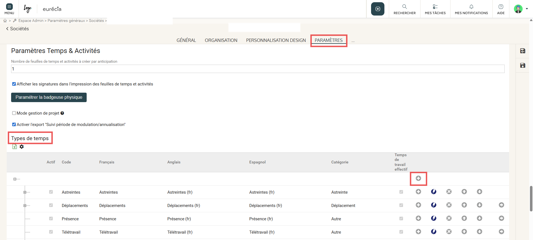Add a new root-level time type
The image size is (533, 240).
[418, 178]
